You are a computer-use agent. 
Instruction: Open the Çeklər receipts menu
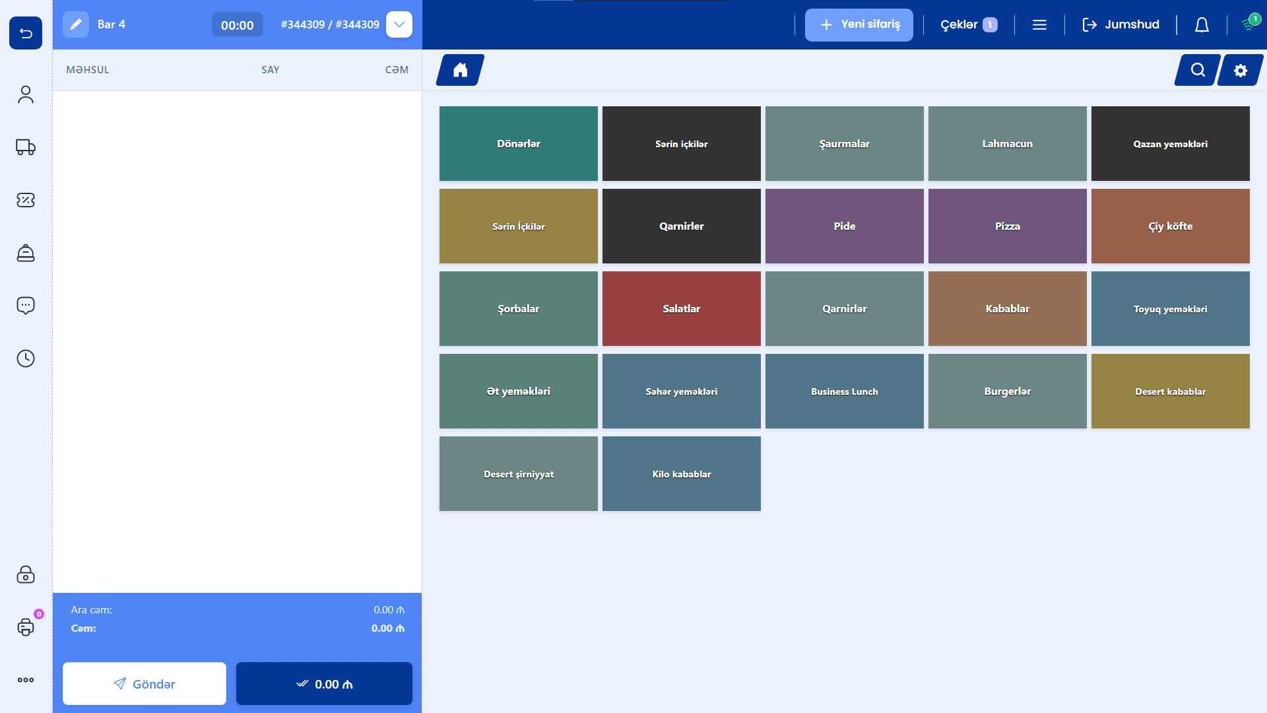(969, 24)
